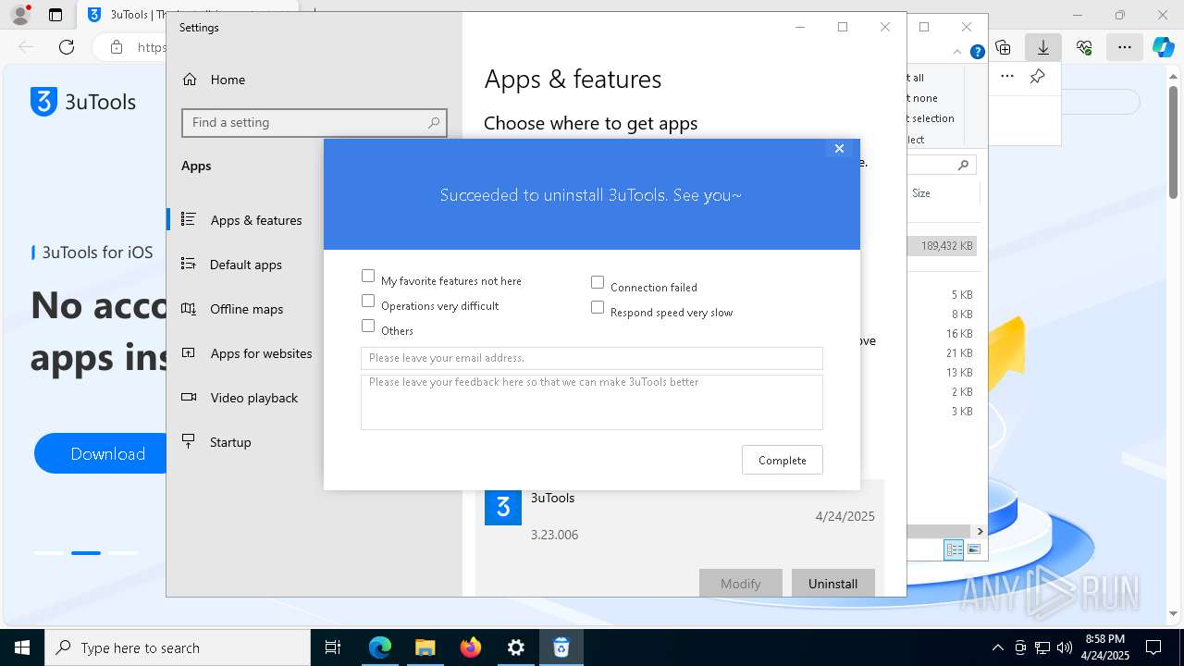
Task: Click taskbar search box
Action: tap(178, 647)
